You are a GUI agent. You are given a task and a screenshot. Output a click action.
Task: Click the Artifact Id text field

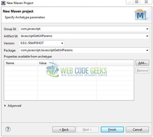(x=83, y=36)
